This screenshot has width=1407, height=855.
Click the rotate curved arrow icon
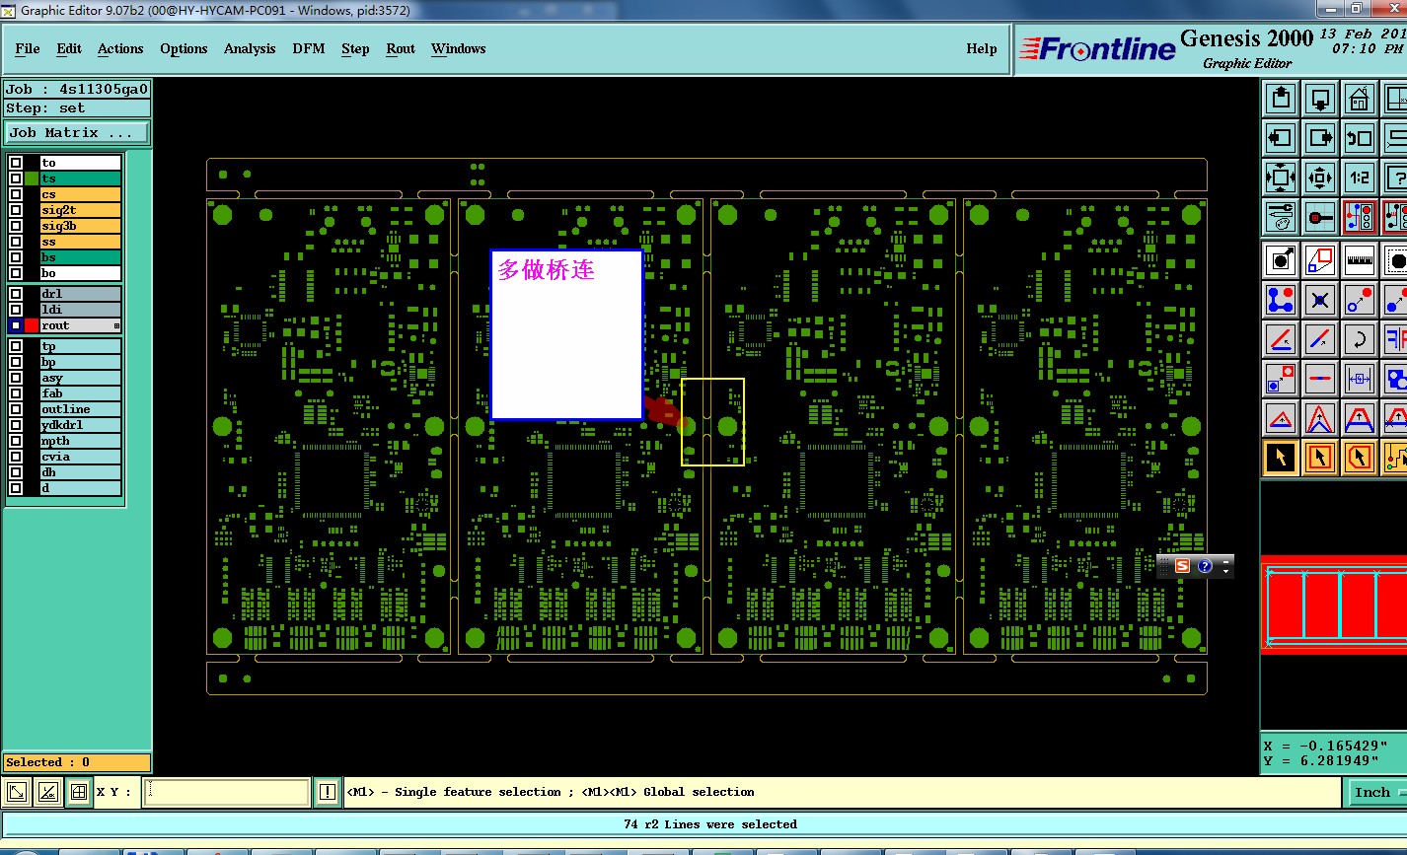point(1360,339)
